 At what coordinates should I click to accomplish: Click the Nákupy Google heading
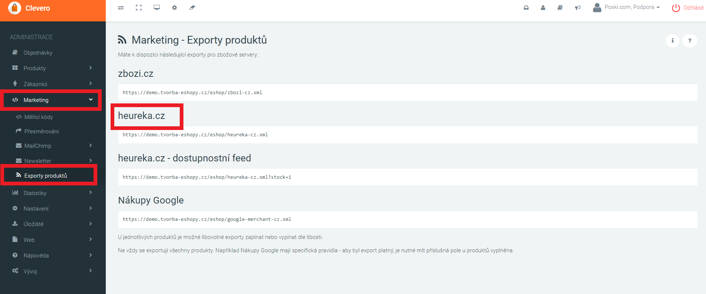point(151,200)
